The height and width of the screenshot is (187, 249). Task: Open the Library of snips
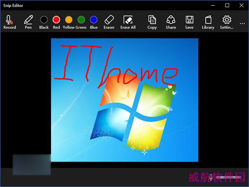[x=208, y=22]
